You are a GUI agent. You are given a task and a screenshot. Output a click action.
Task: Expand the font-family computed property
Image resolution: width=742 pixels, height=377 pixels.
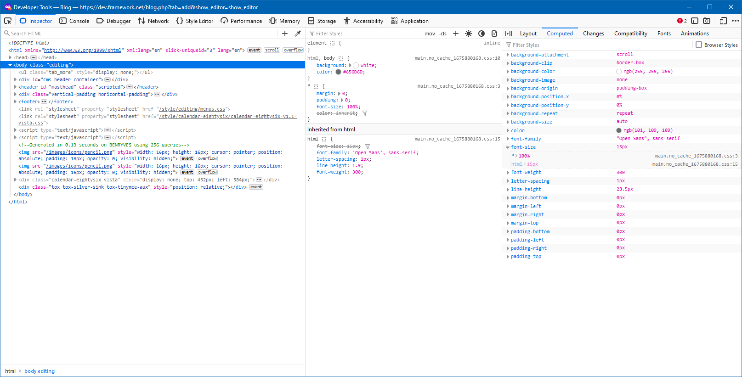coord(508,139)
